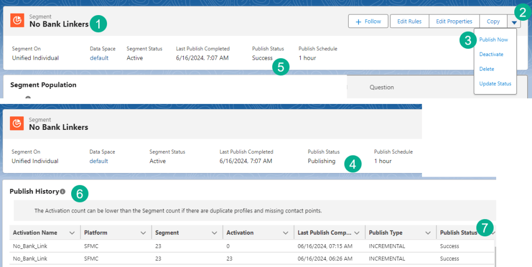Click the info icon next to Publish History
The width and height of the screenshot is (532, 267).
62,192
